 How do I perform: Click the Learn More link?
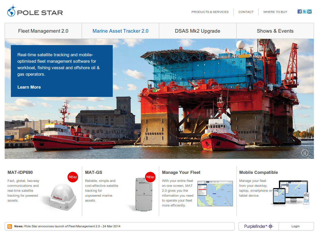pyautogui.click(x=29, y=87)
